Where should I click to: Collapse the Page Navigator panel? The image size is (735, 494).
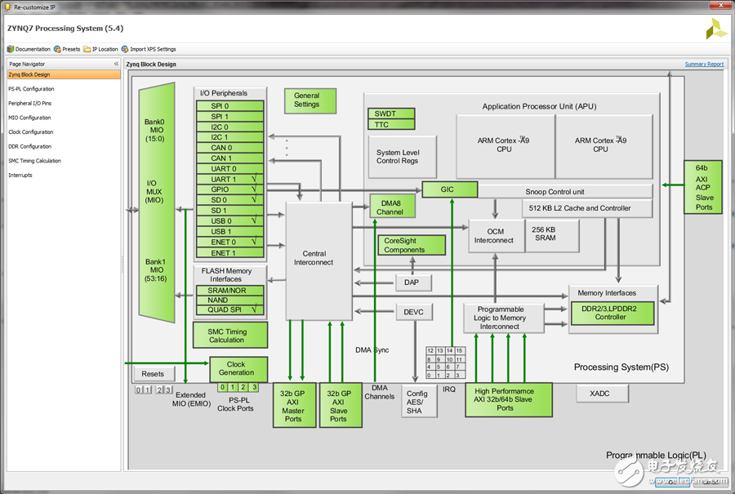pos(116,64)
